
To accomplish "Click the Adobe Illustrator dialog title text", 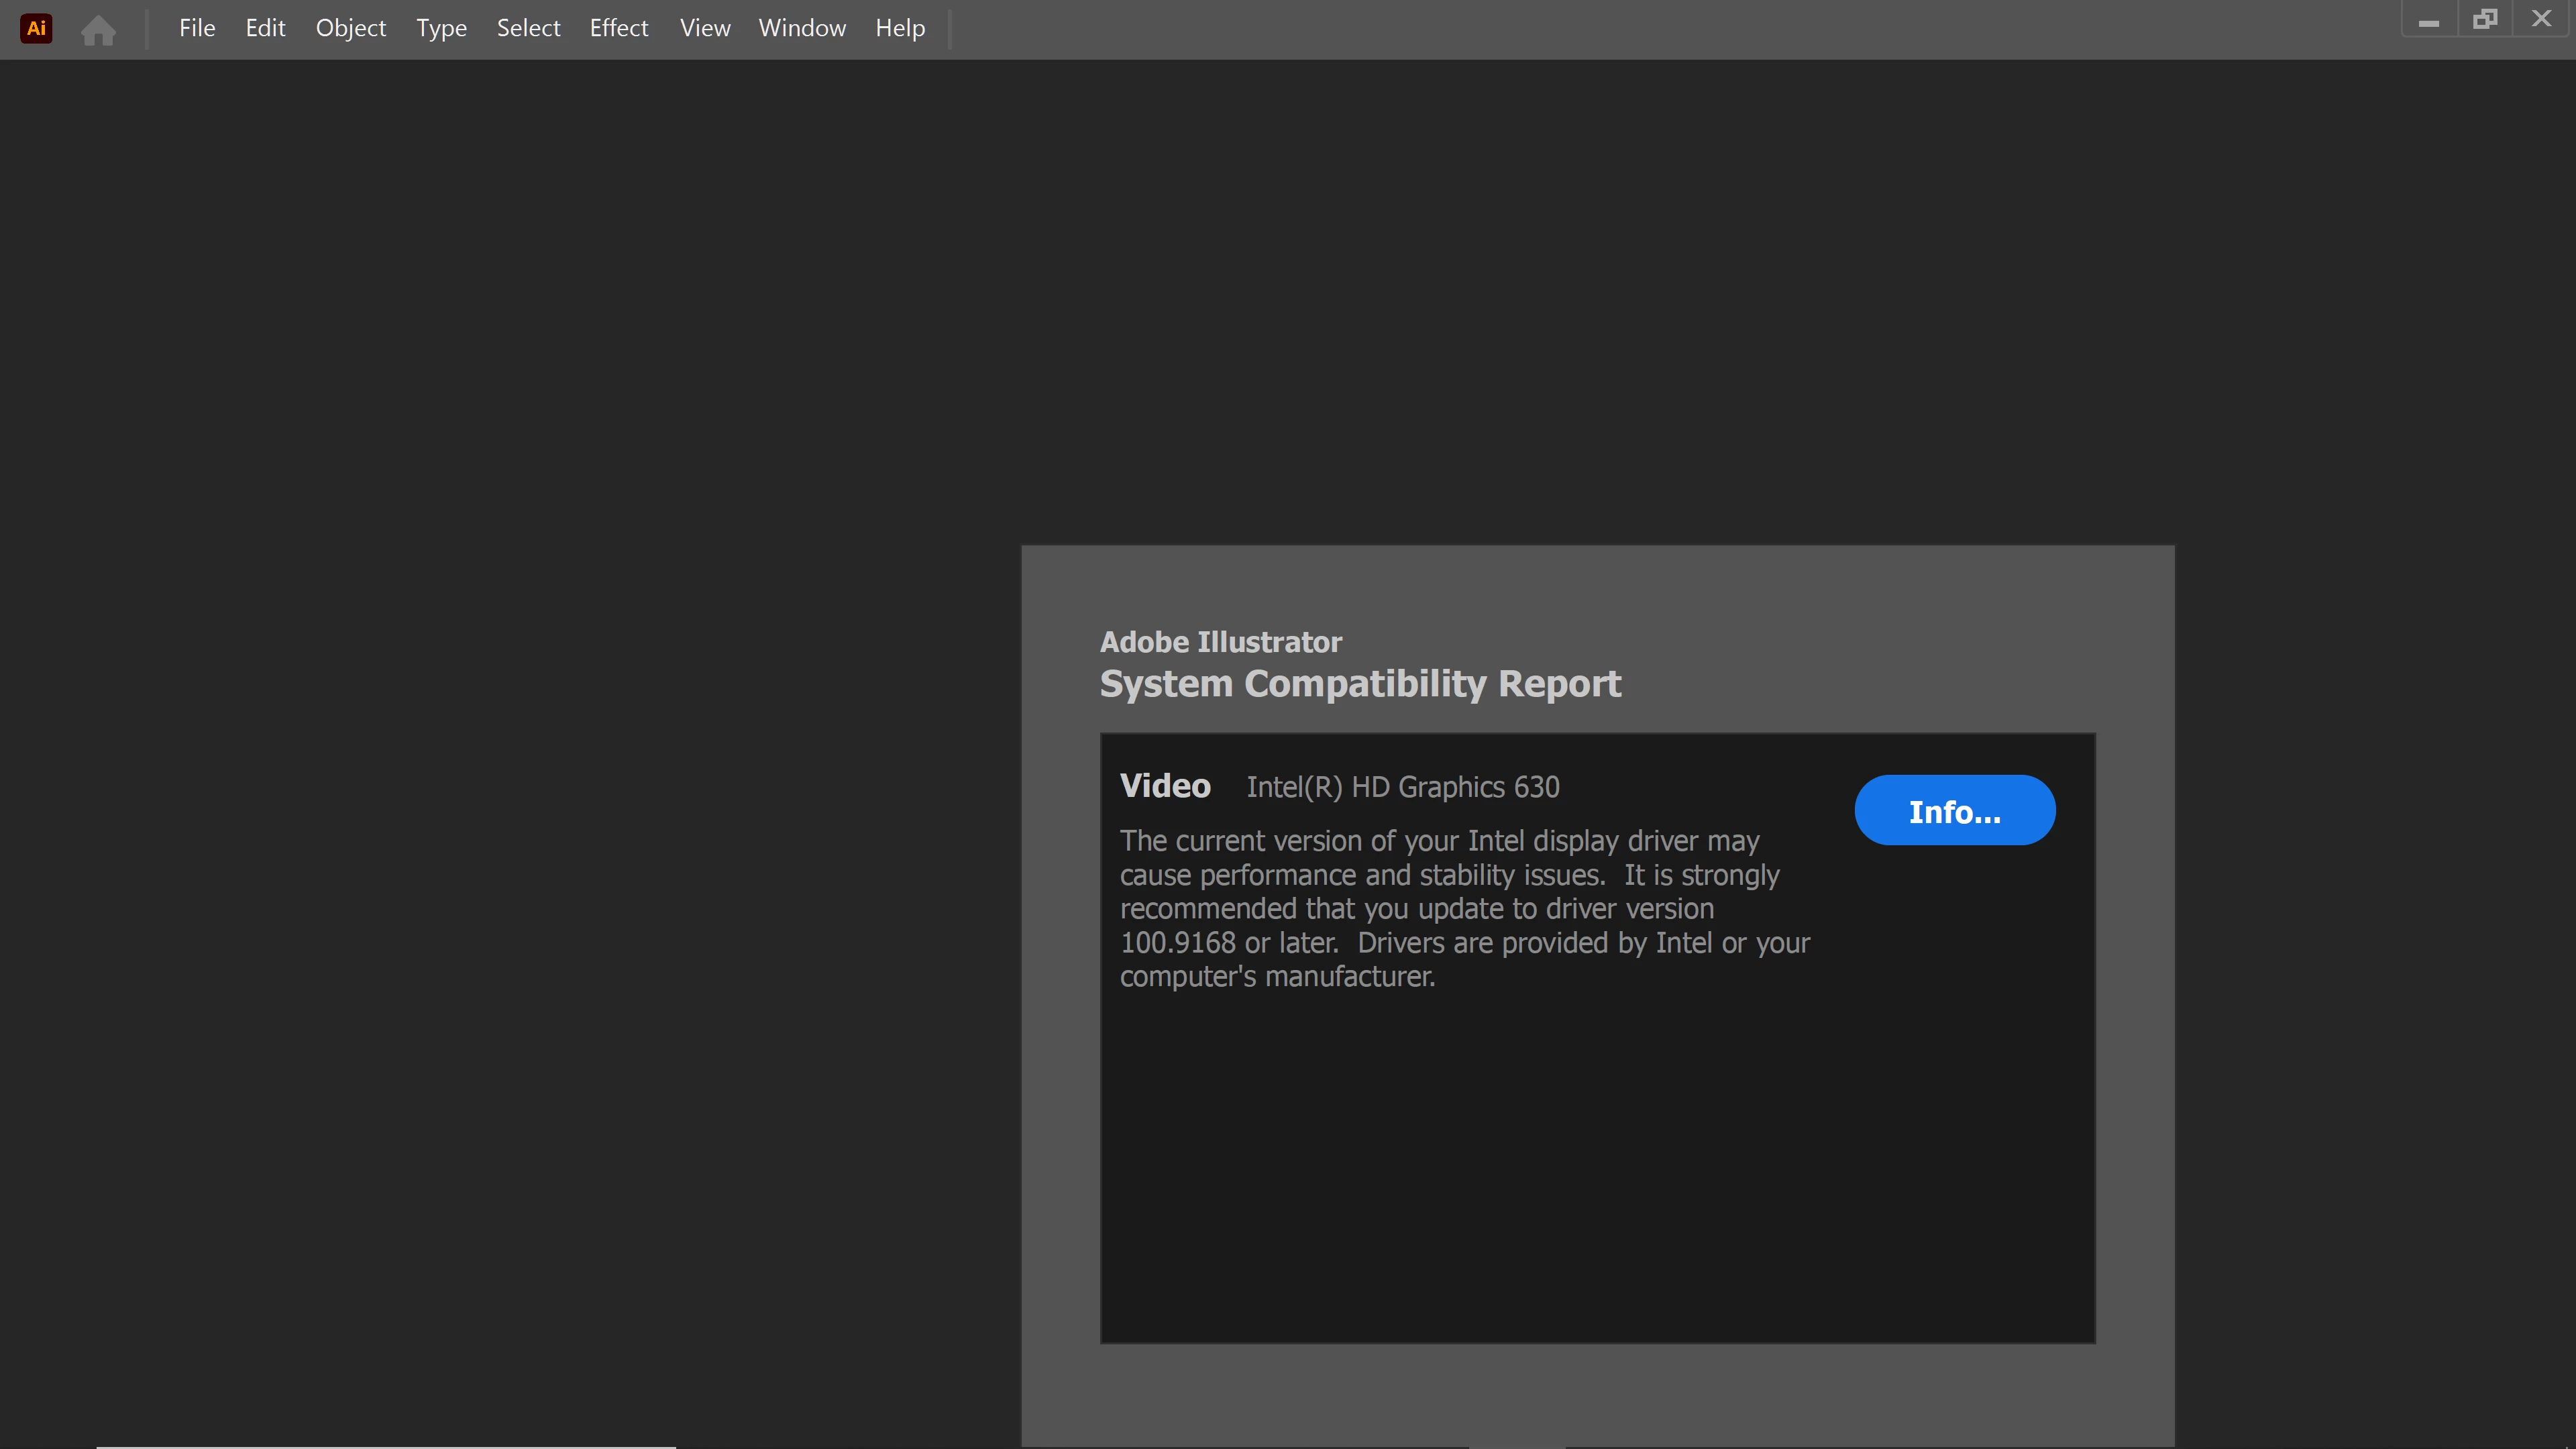I will click(x=1220, y=642).
